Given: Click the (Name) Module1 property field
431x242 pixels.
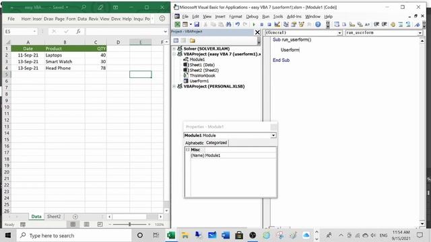Looking at the screenshot, I should click(x=234, y=155).
